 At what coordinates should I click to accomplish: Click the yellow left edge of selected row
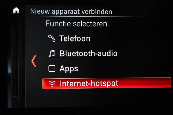[x=43, y=84]
